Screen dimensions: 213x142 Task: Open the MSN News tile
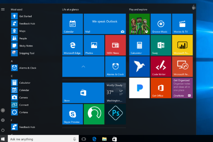coord(115,45)
